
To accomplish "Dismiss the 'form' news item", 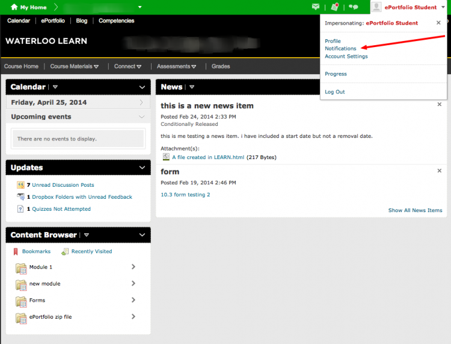I will tap(439, 171).
